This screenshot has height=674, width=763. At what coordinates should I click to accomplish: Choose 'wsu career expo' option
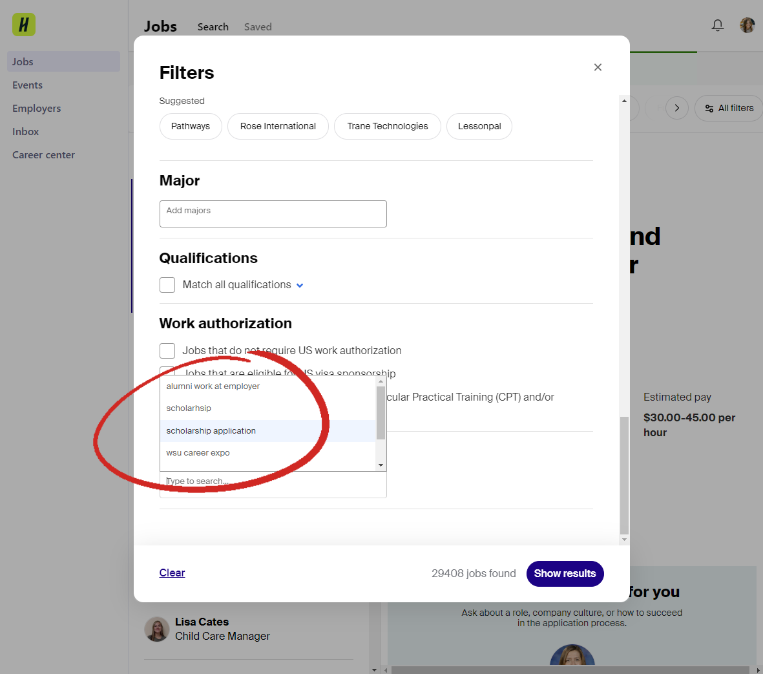(198, 453)
